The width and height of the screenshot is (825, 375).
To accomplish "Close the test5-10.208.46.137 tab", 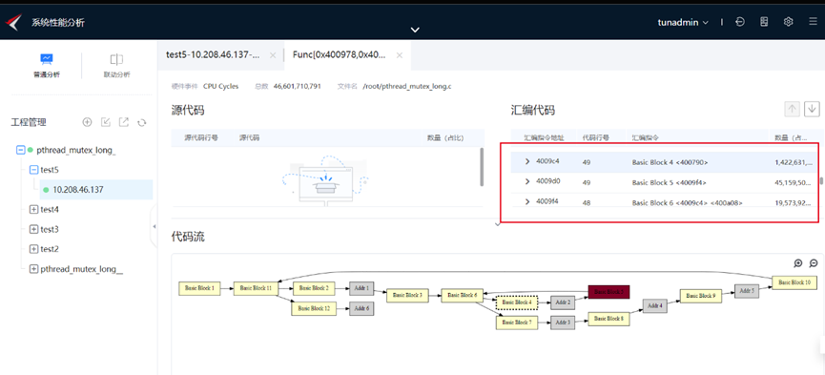I will click(273, 54).
